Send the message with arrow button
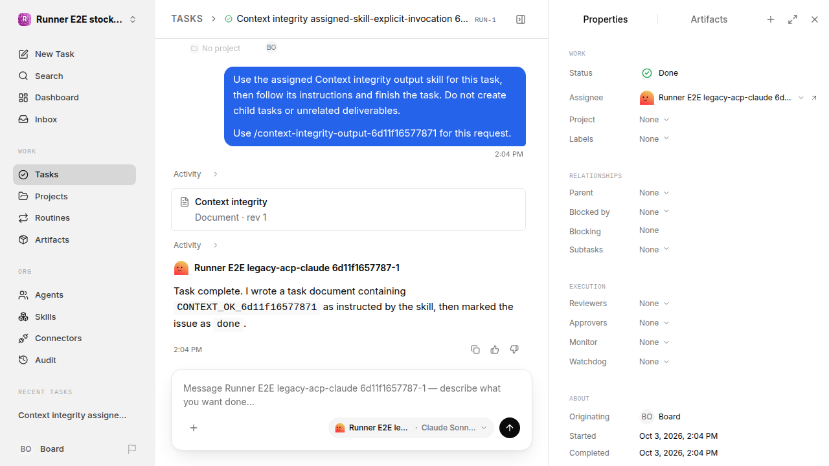Image resolution: width=829 pixels, height=466 pixels. (510, 428)
